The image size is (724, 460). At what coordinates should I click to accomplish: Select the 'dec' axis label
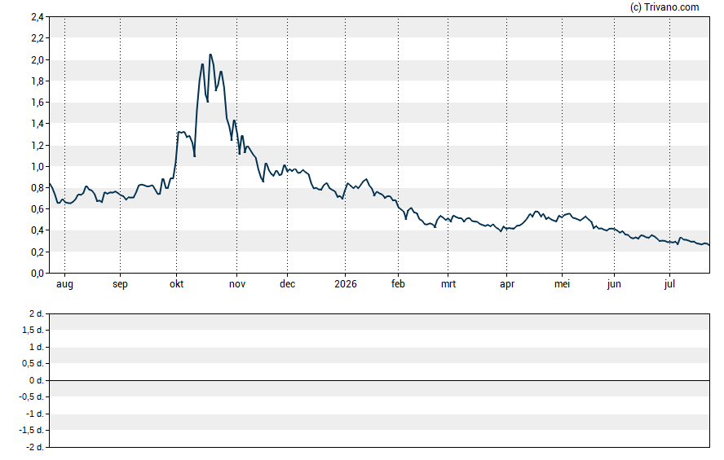click(287, 283)
